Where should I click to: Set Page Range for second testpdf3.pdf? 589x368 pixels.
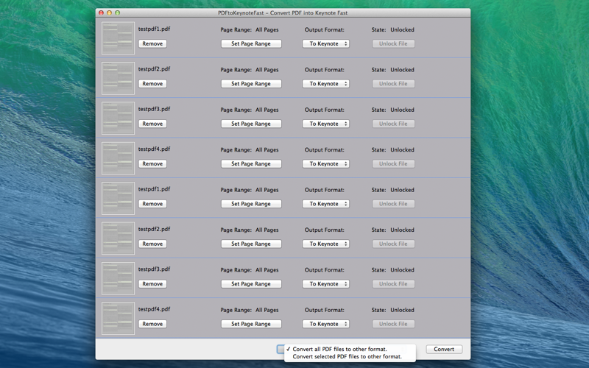click(x=251, y=284)
